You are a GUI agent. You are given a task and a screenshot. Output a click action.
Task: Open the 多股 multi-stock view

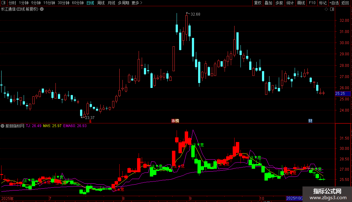click(279, 3)
